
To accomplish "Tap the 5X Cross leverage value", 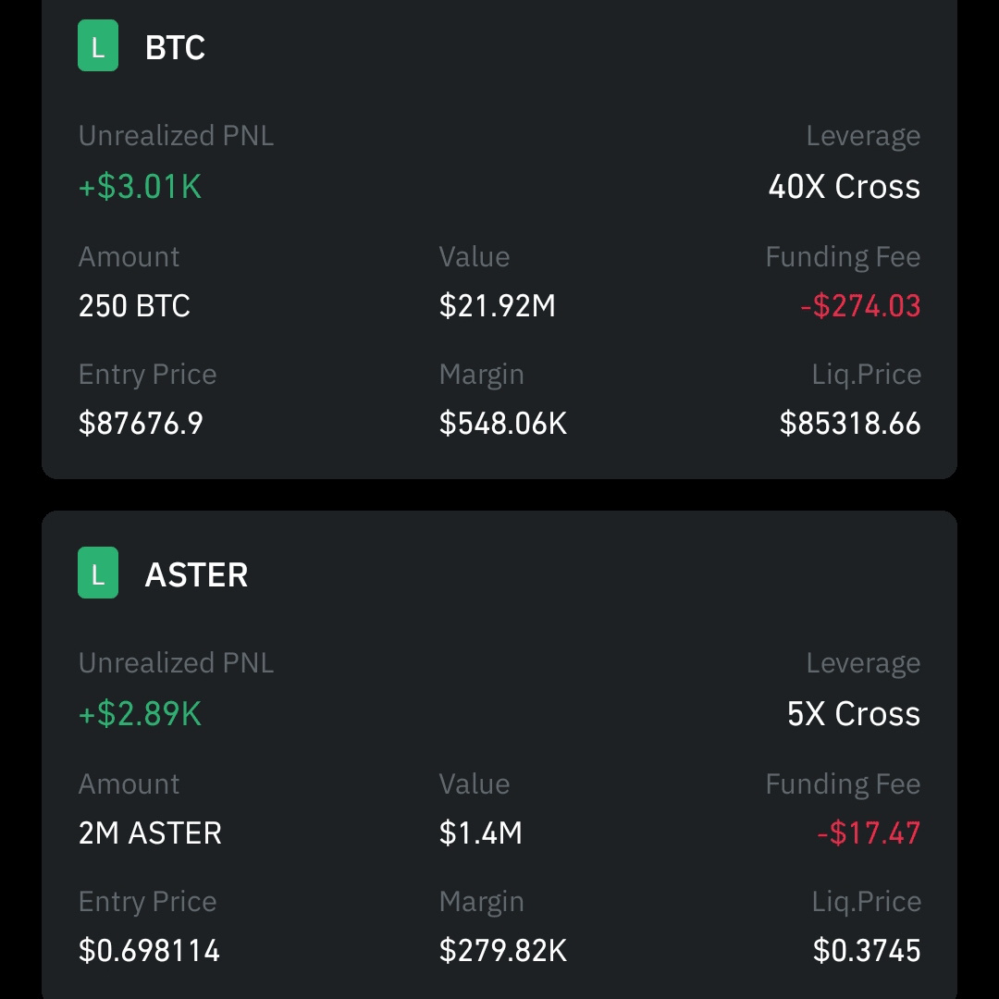I will click(854, 713).
